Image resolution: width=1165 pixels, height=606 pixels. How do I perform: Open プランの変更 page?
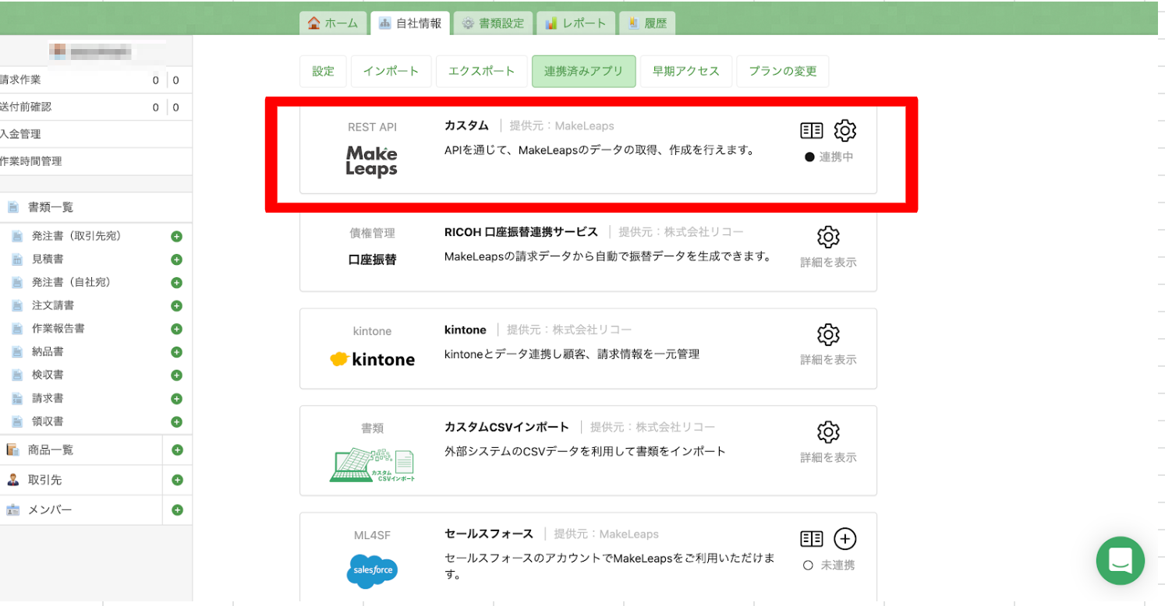tap(782, 71)
